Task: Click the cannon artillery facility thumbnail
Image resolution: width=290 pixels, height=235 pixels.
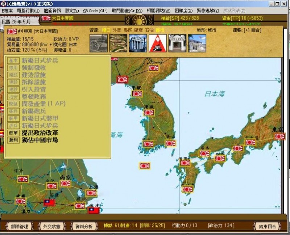Action: 98,43
